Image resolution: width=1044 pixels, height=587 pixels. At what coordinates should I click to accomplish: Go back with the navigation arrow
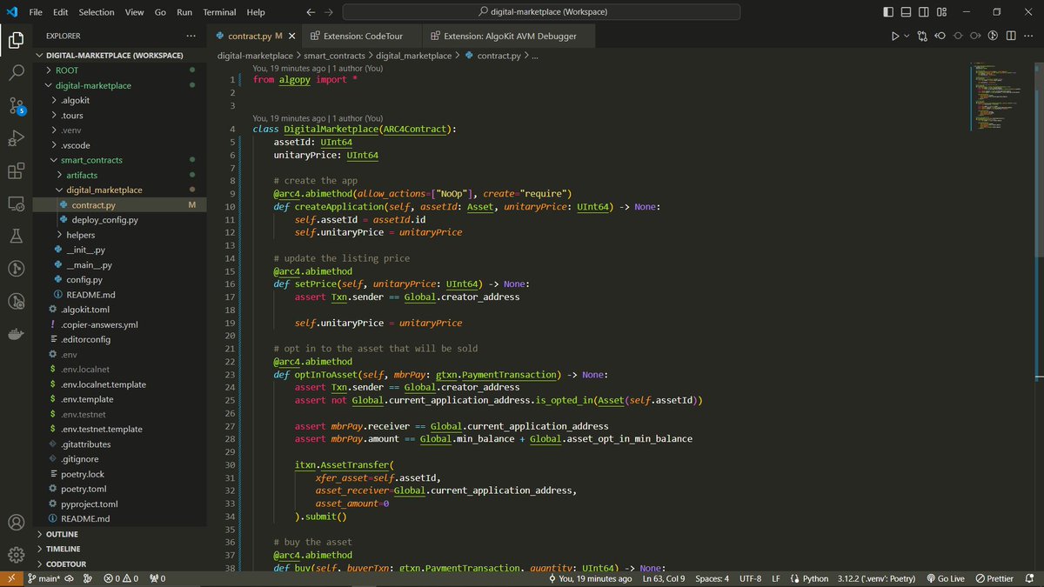coord(311,12)
